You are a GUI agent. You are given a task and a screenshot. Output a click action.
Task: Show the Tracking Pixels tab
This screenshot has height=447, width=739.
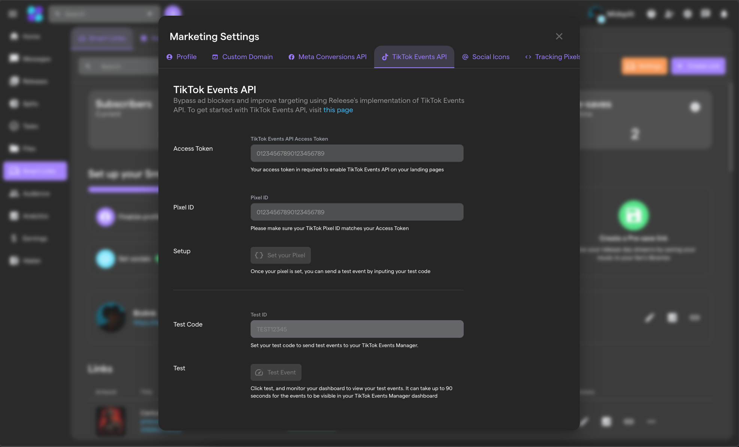[552, 57]
